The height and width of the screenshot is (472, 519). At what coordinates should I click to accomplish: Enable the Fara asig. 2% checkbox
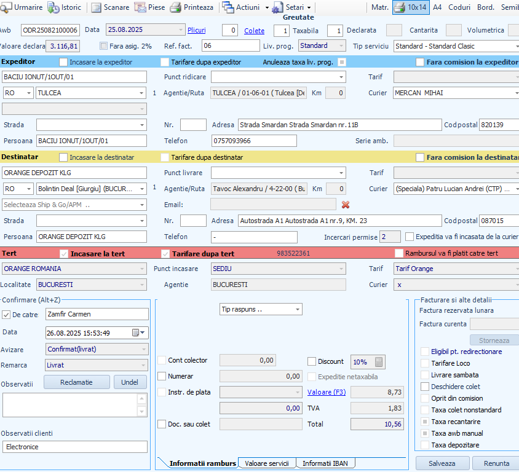(x=103, y=46)
